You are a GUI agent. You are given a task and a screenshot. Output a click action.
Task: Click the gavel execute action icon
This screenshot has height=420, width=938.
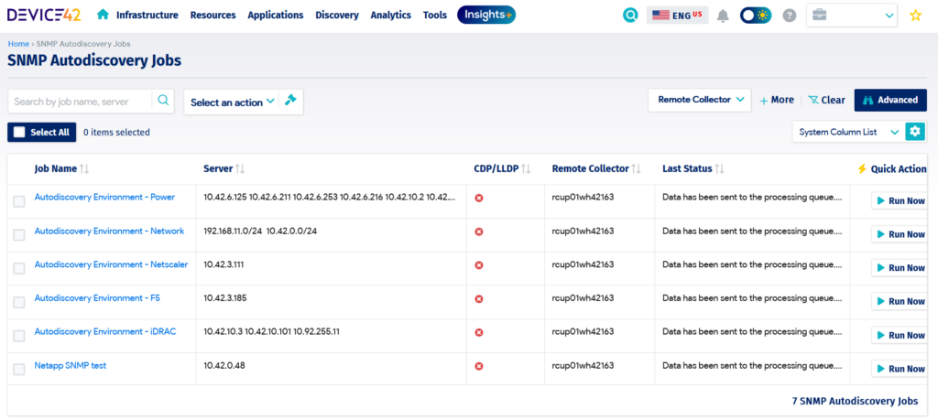[290, 101]
